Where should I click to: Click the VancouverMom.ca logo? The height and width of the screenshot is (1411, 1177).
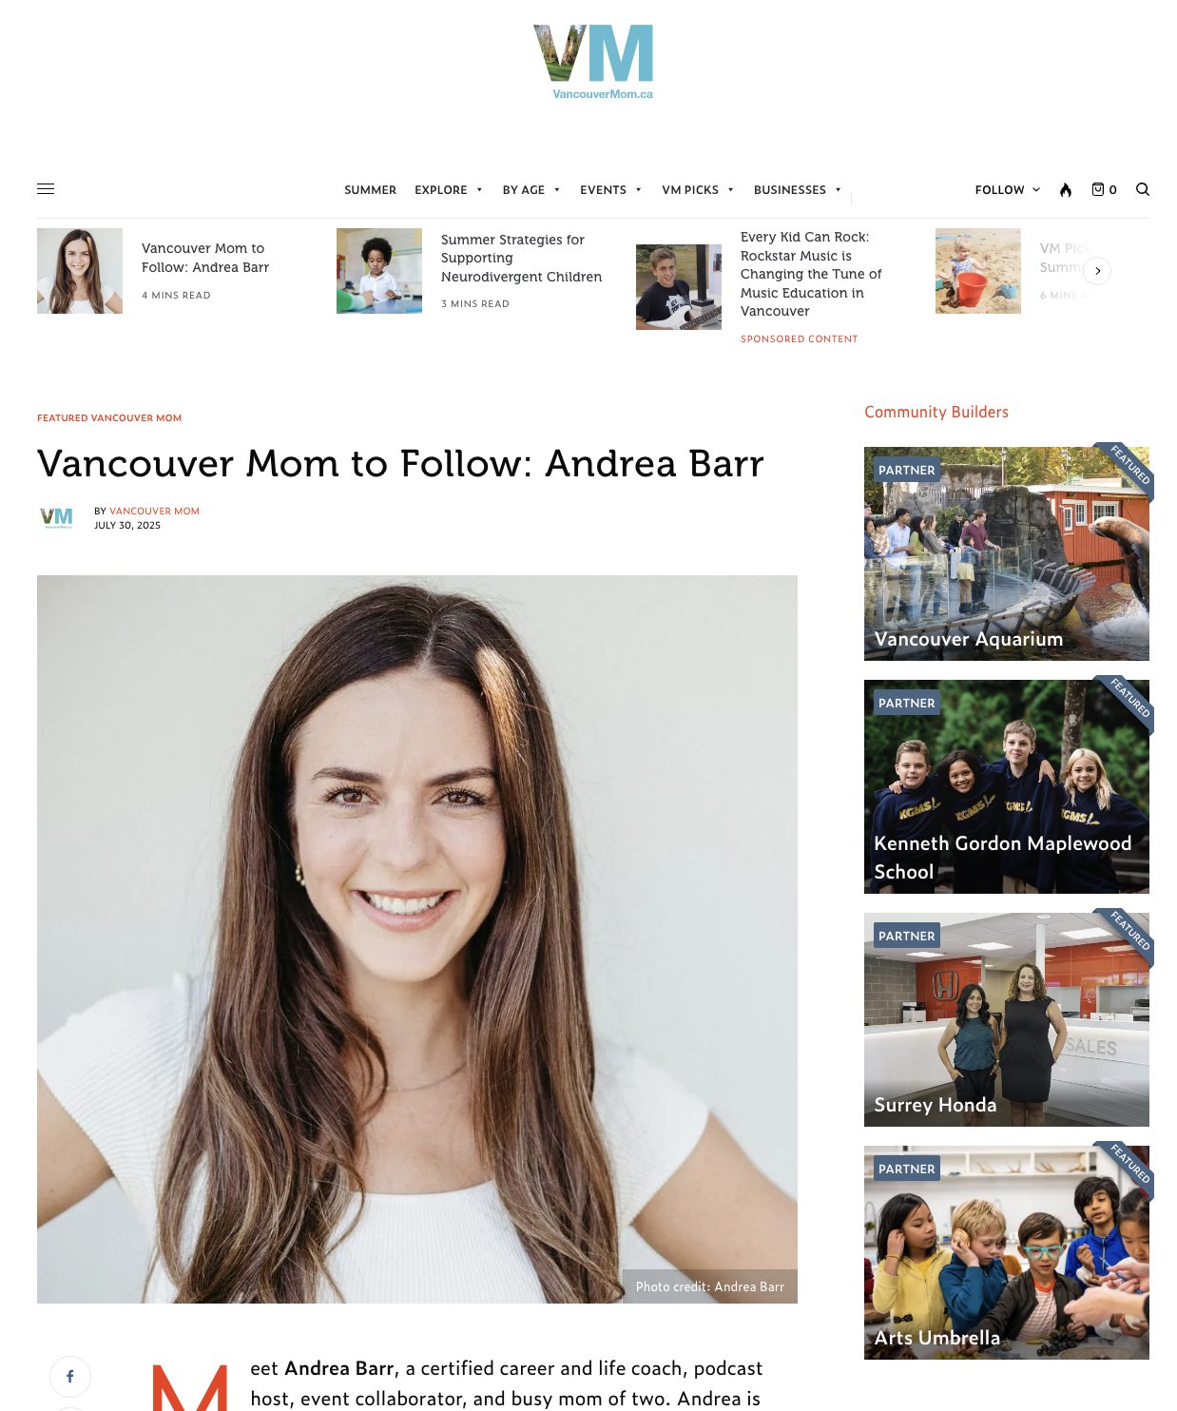[593, 62]
